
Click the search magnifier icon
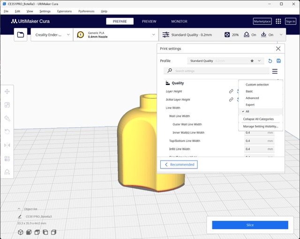pos(170,71)
